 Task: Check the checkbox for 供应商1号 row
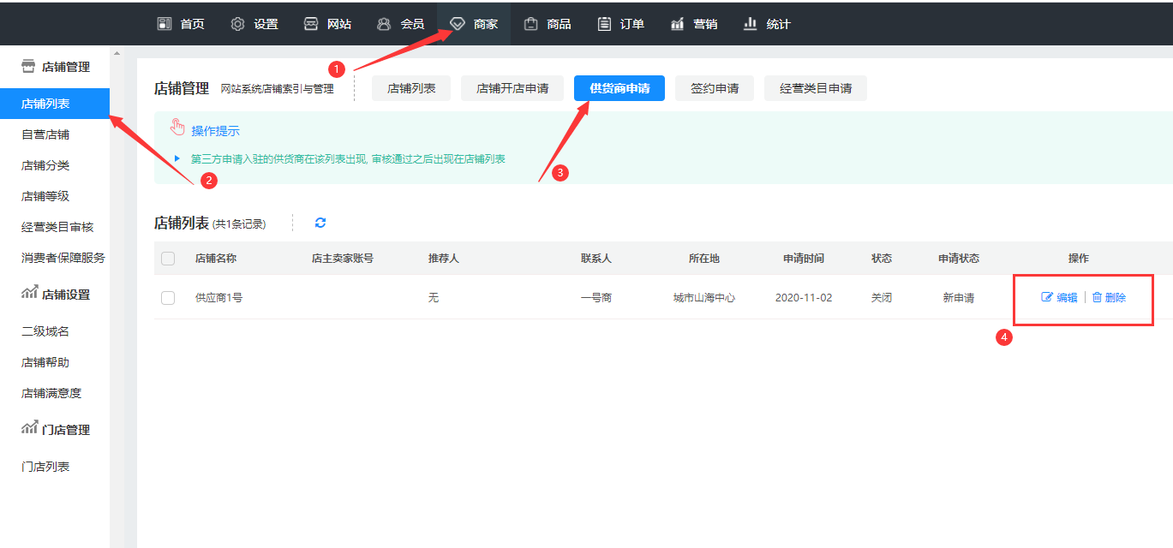coord(168,298)
